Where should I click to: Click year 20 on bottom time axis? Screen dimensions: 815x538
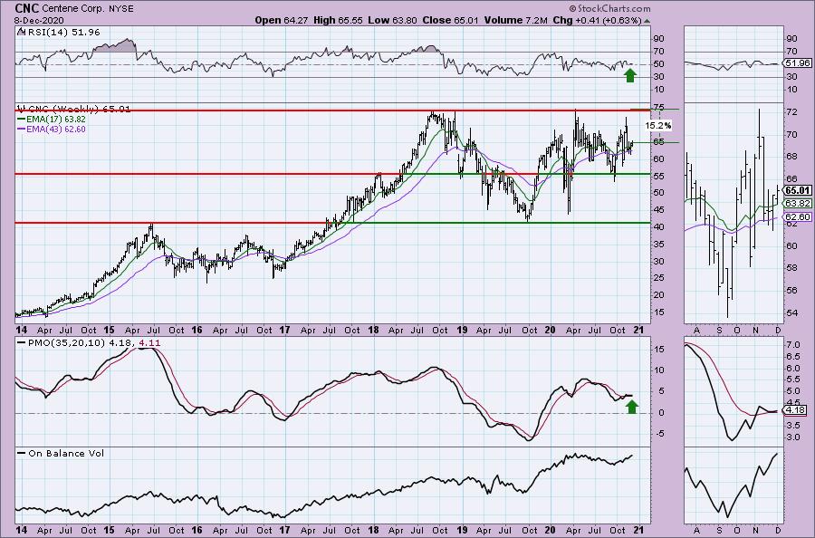click(550, 530)
